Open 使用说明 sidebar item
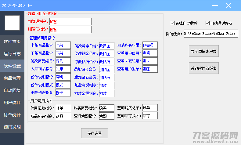The width and height of the screenshot is (241, 145). [12, 127]
